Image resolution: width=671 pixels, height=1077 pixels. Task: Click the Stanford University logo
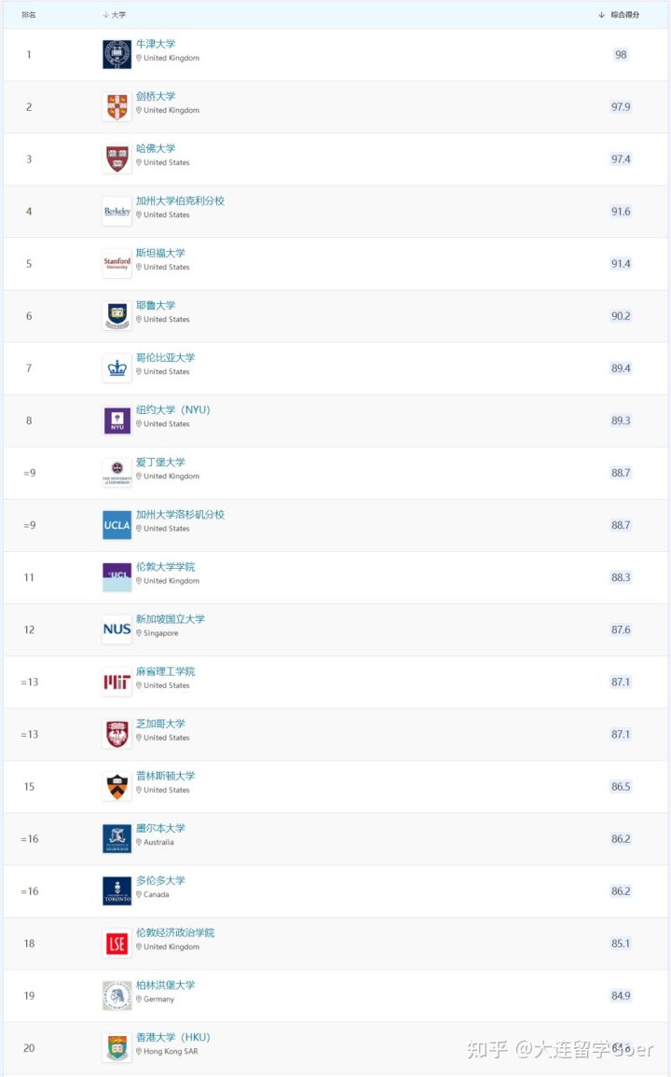point(116,264)
